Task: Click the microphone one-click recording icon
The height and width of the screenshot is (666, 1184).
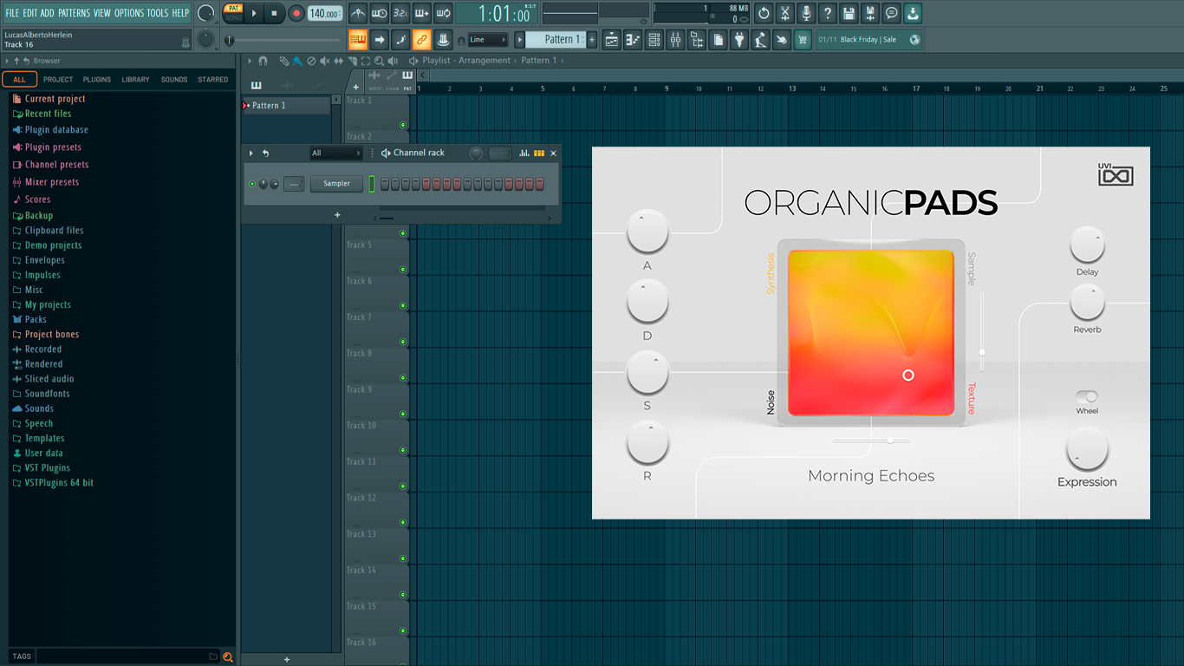Action: [x=806, y=13]
